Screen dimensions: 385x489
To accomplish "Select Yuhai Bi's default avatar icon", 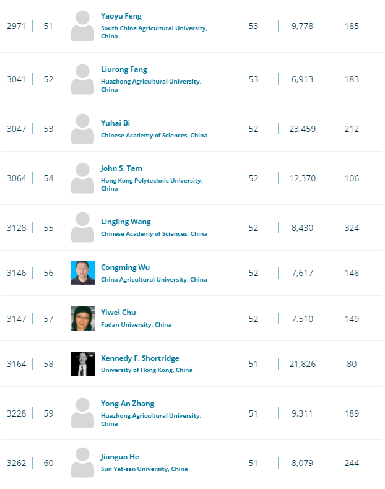I will pyautogui.click(x=82, y=129).
